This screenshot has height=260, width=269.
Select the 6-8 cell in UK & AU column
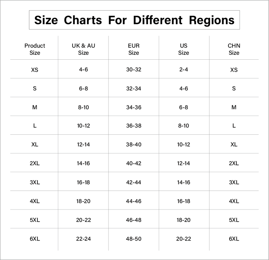click(83, 88)
